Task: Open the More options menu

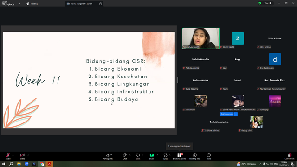Action: pyautogui.click(x=209, y=156)
